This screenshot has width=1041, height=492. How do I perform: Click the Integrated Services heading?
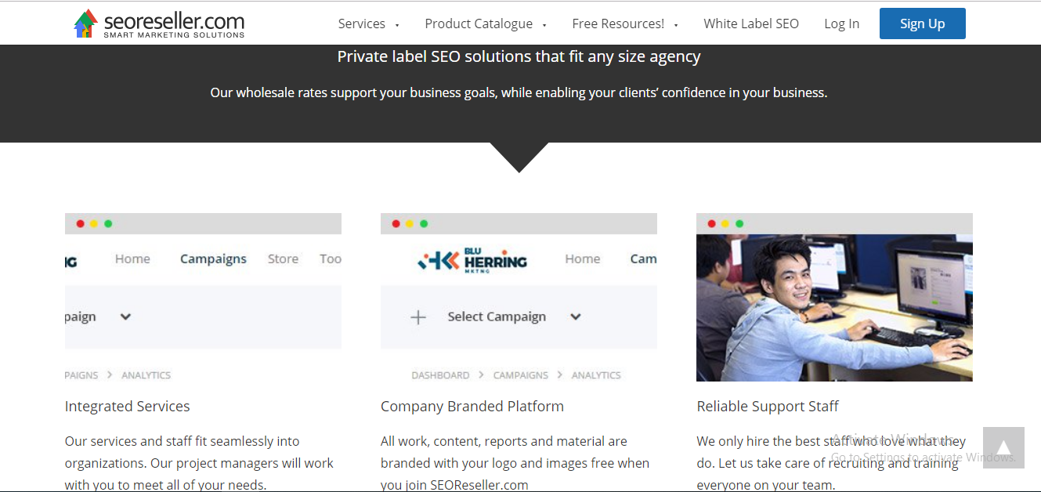click(x=127, y=406)
